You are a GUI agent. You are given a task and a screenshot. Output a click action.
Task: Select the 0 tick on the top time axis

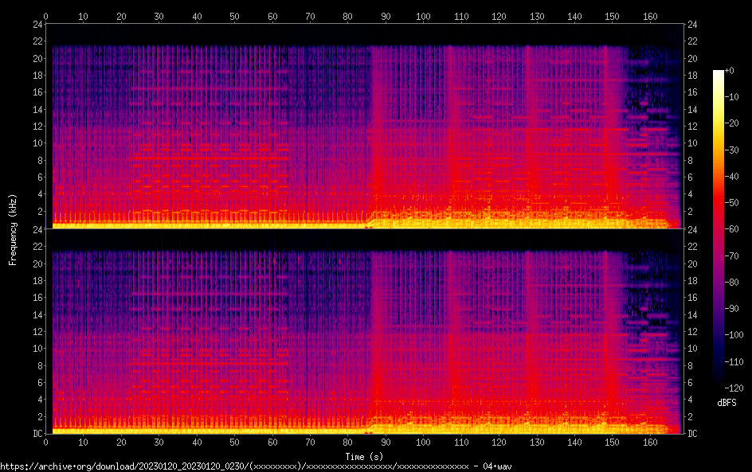pyautogui.click(x=46, y=16)
